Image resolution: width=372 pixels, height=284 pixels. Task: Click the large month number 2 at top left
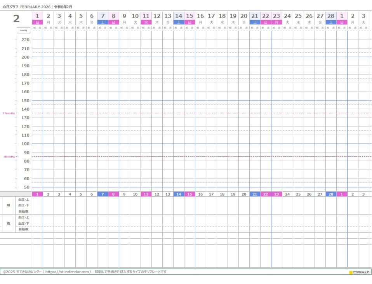click(x=16, y=19)
